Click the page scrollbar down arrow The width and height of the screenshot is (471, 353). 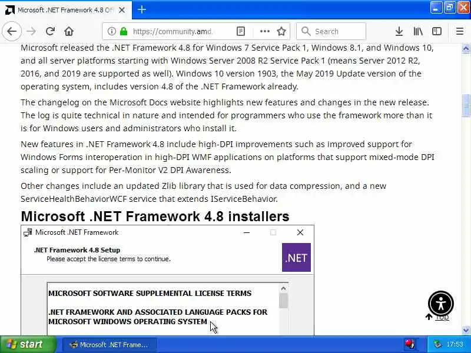coord(466,331)
